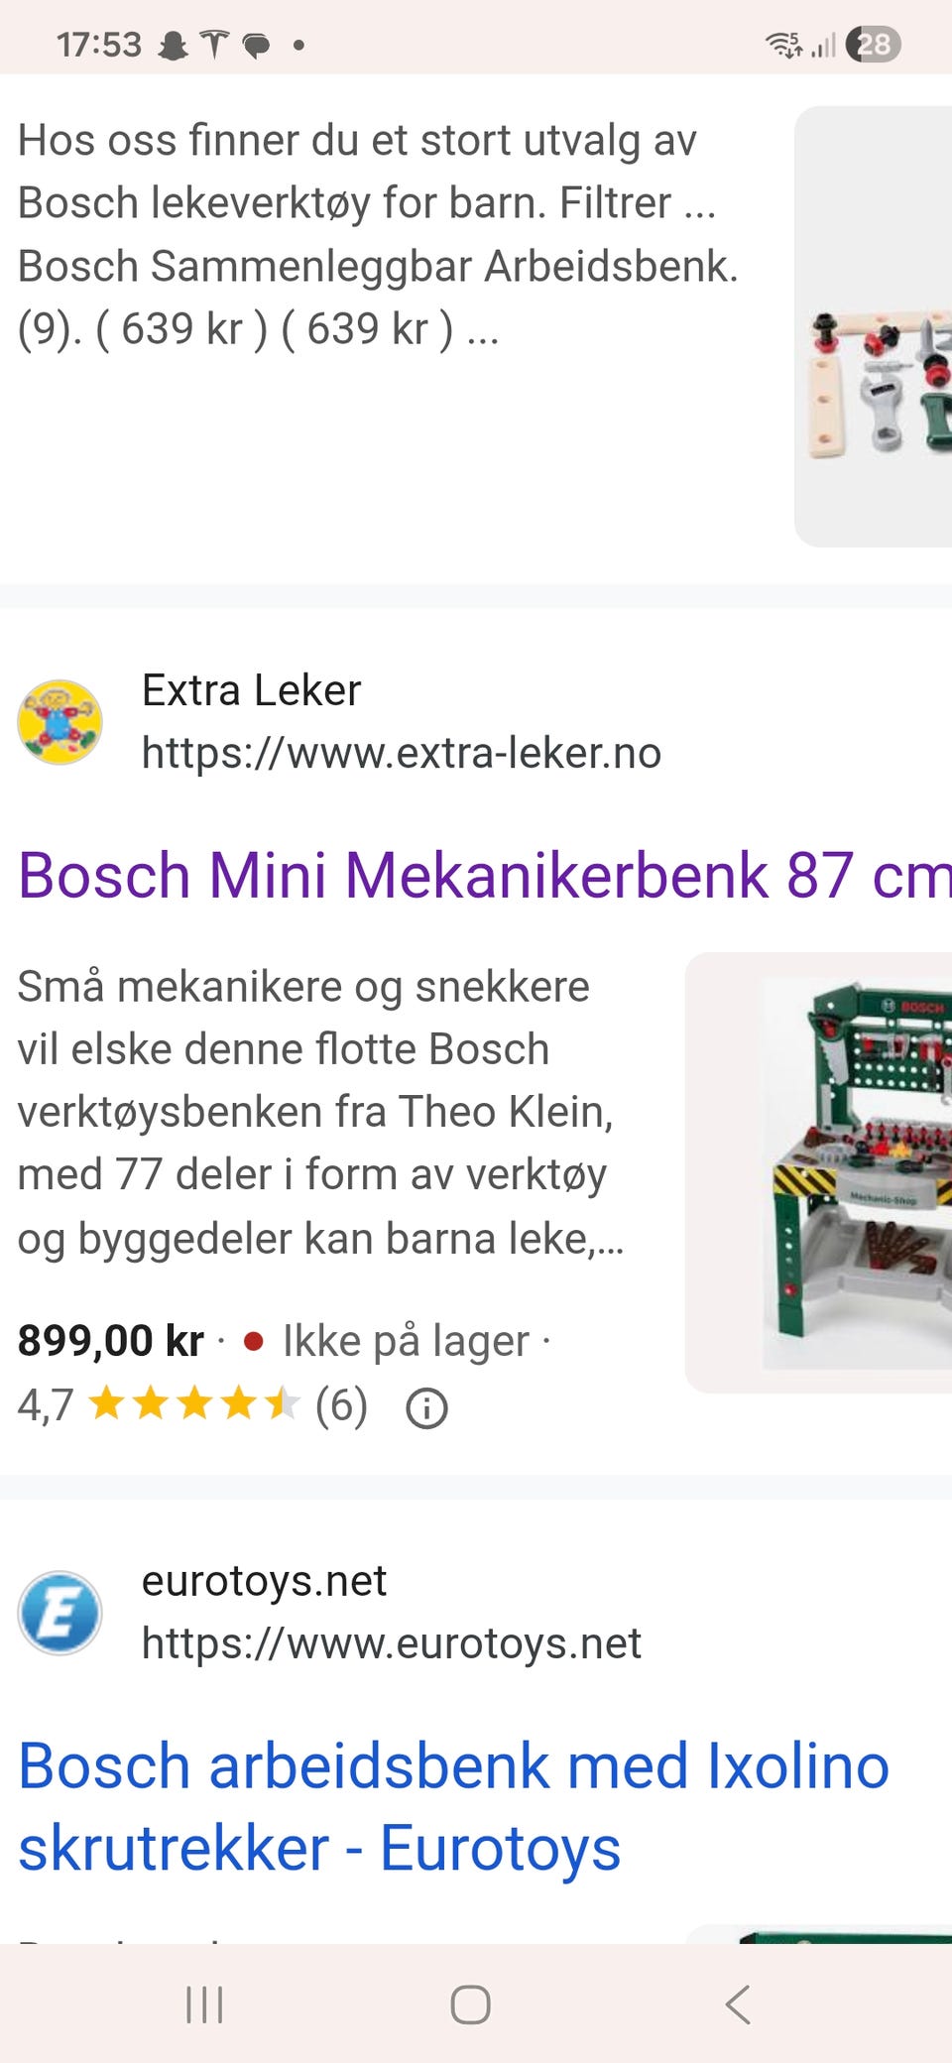
Task: Tap the chat bubble notification icon
Action: pyautogui.click(x=256, y=46)
